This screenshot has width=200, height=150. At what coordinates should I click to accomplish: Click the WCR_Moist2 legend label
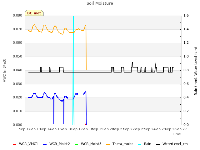(60, 144)
